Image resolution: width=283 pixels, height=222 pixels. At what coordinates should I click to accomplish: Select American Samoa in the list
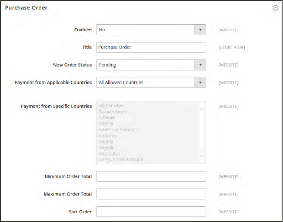117,129
